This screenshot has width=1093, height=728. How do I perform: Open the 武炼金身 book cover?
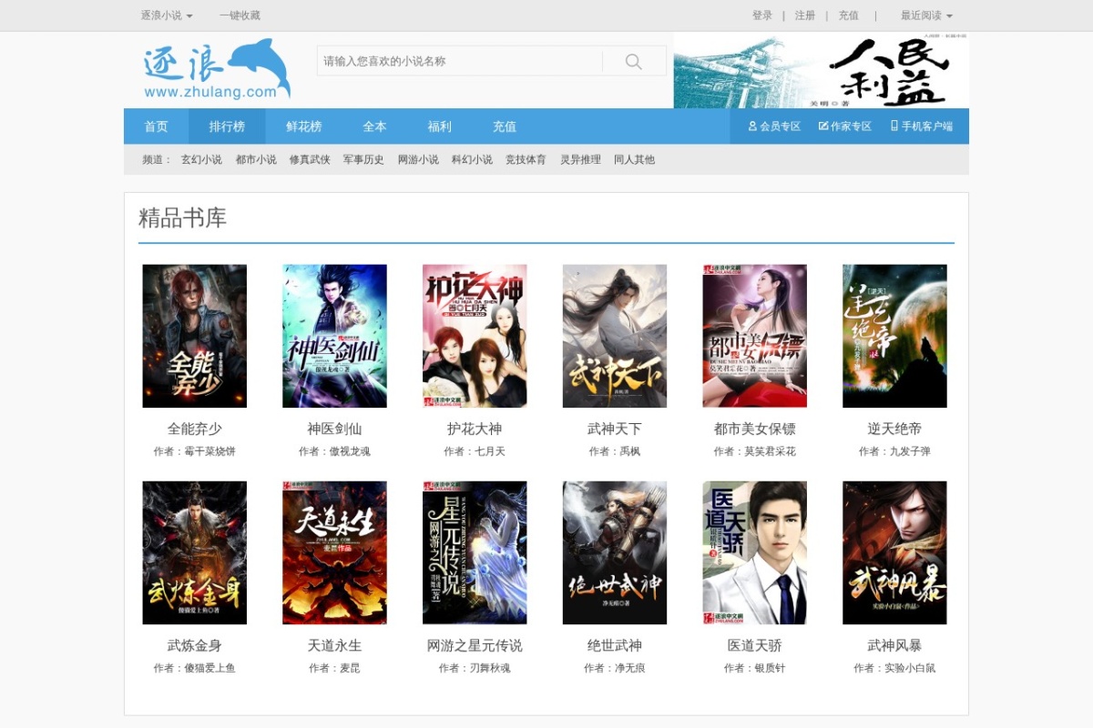click(195, 552)
